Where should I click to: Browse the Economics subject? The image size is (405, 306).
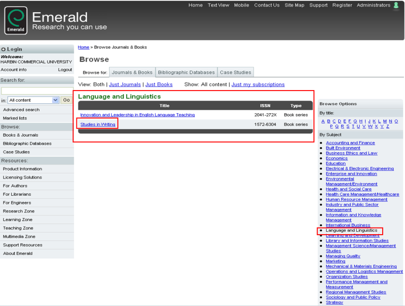tap(337, 158)
